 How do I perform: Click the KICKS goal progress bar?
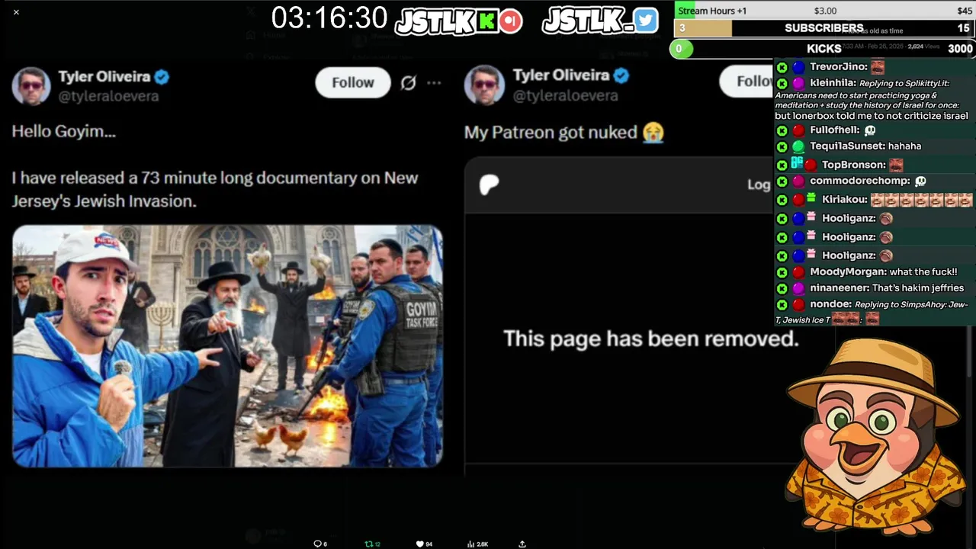(x=824, y=48)
